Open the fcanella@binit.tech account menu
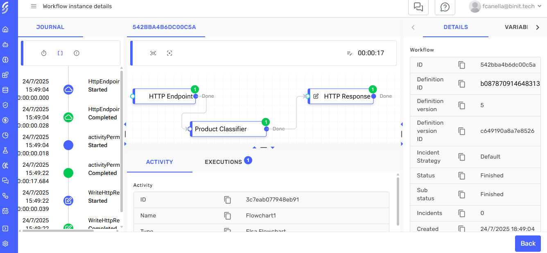The width and height of the screenshot is (547, 253). 506,6
